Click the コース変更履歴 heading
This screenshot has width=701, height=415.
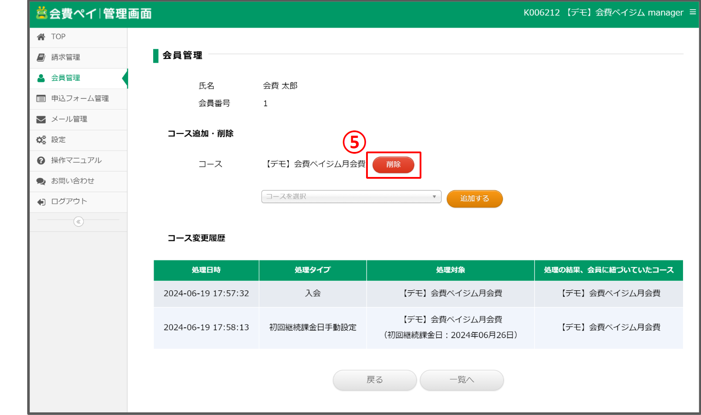196,238
